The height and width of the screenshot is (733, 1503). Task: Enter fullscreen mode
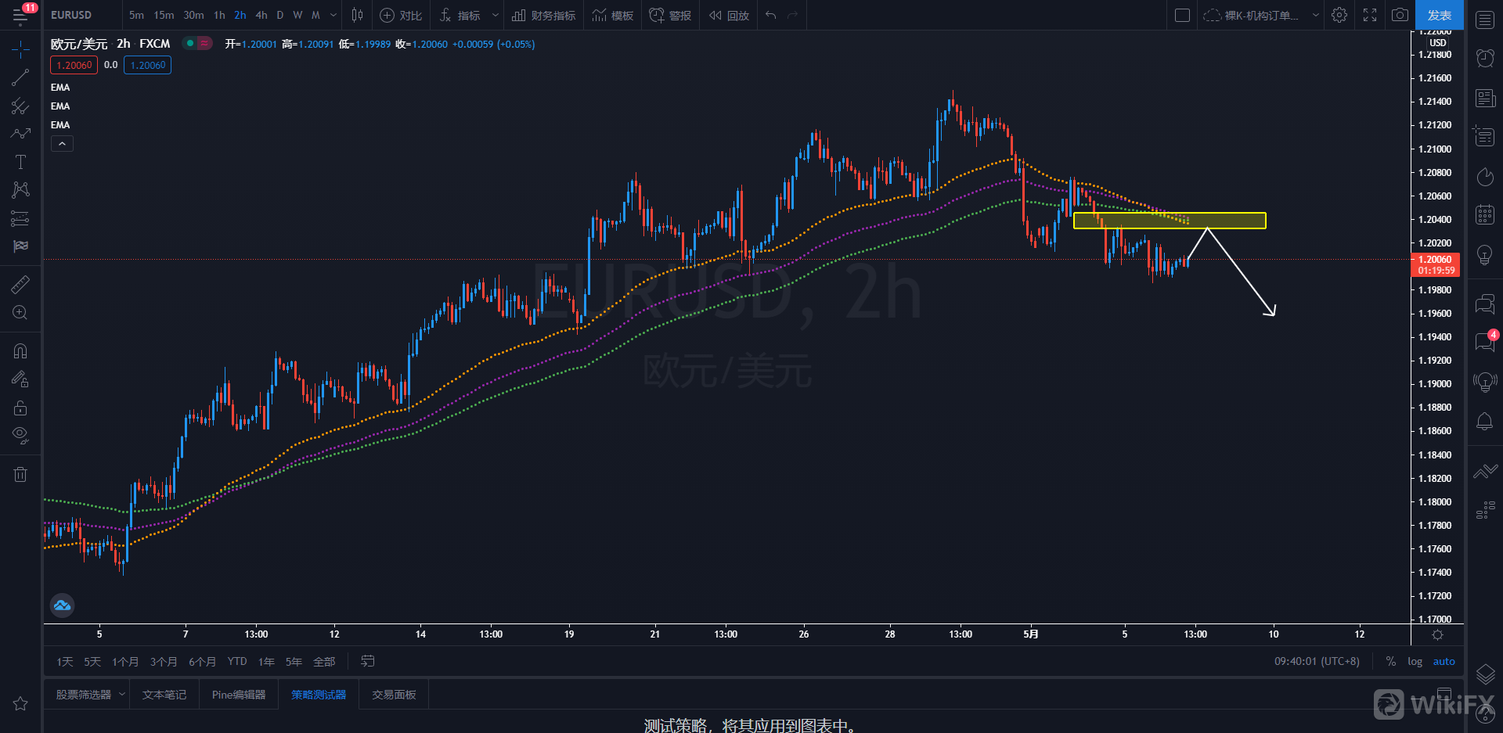pyautogui.click(x=1370, y=15)
